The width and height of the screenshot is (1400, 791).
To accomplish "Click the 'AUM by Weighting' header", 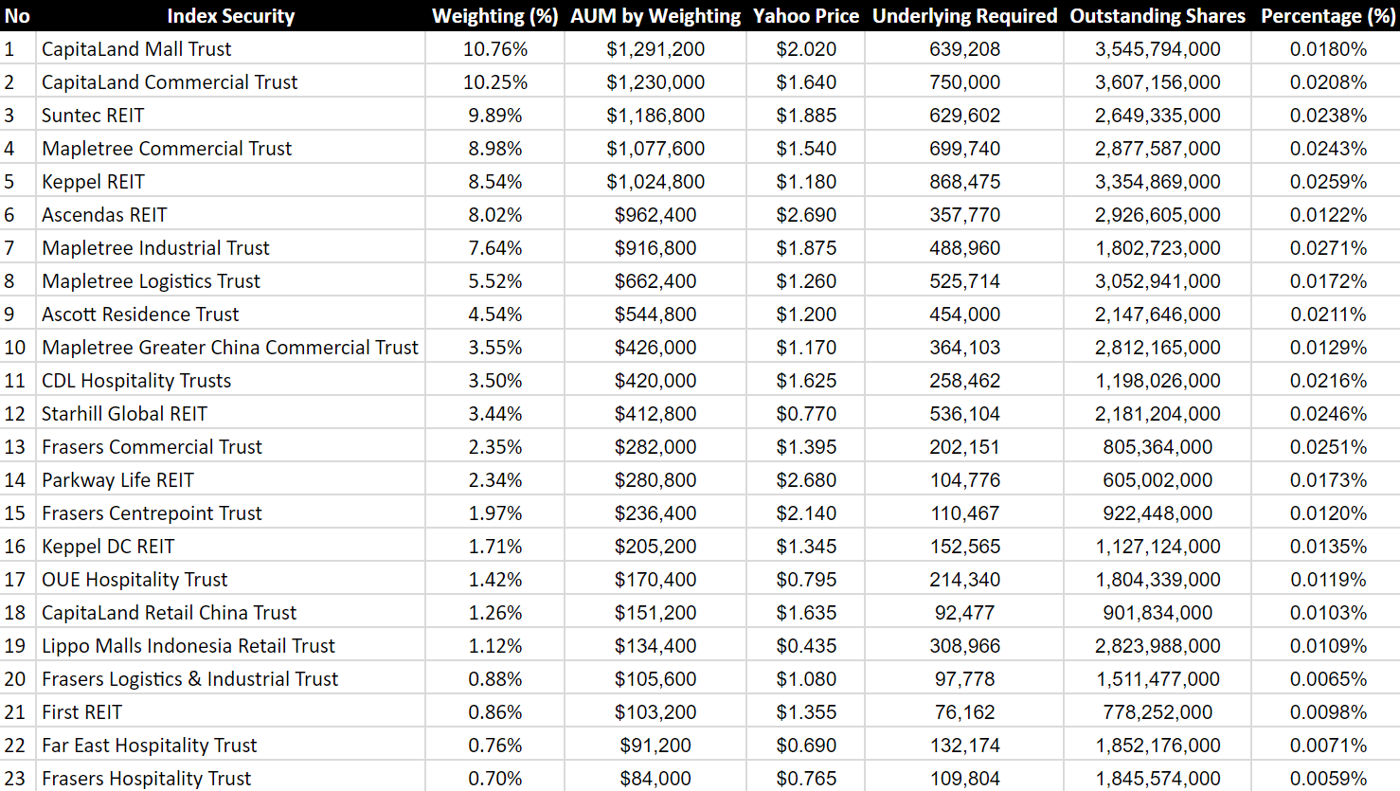I will pyautogui.click(x=655, y=16).
